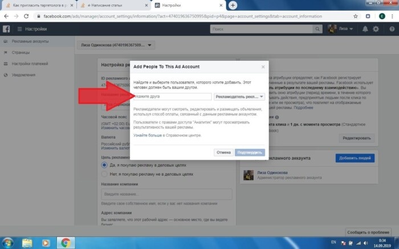
Task: Click the Отмена button
Action: click(223, 152)
